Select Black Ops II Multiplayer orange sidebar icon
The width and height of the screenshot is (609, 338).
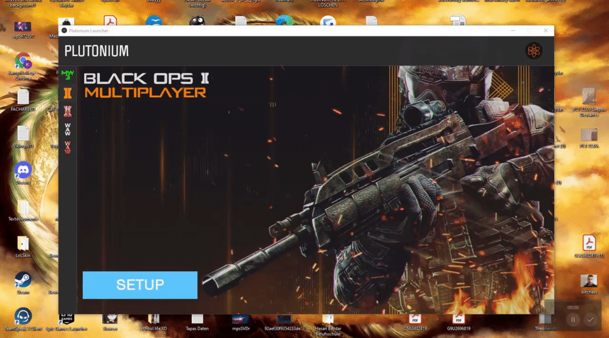(x=68, y=93)
